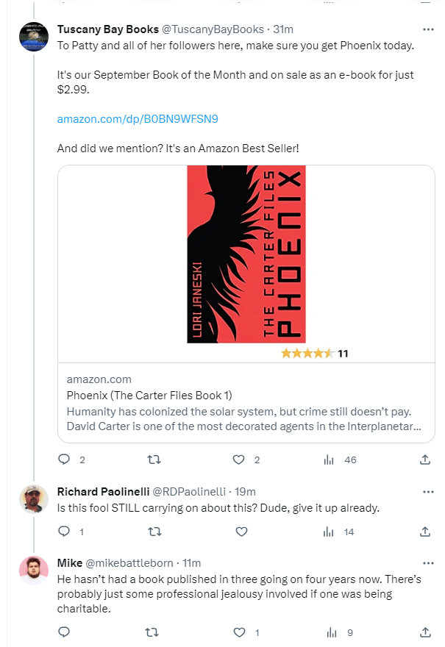The image size is (445, 647).
Task: Open more options on Mike's tweet
Action: [428, 563]
